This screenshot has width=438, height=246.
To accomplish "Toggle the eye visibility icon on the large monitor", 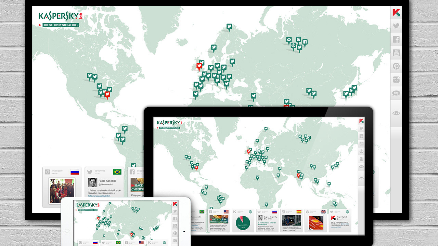I will (x=396, y=113).
